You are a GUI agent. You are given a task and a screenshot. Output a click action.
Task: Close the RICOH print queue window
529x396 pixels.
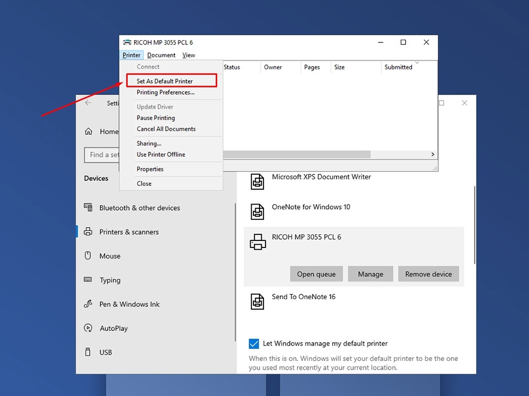427,42
